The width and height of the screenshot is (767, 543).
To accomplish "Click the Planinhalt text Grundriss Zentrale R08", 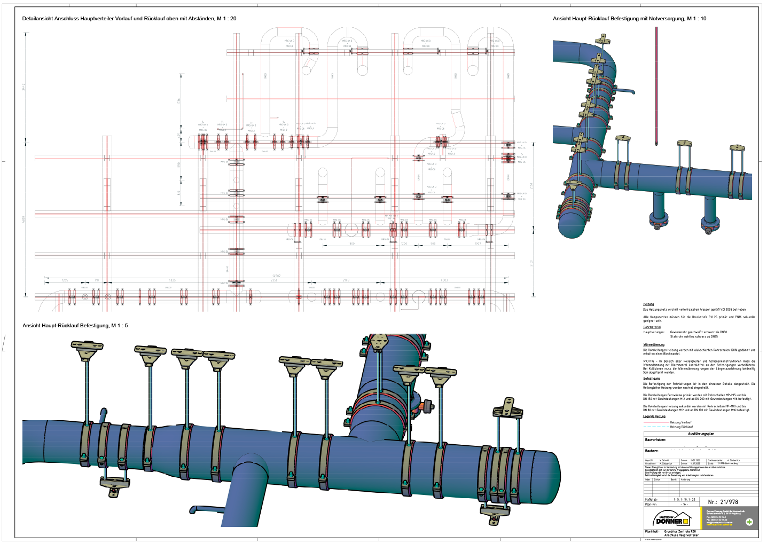I will point(680,532).
